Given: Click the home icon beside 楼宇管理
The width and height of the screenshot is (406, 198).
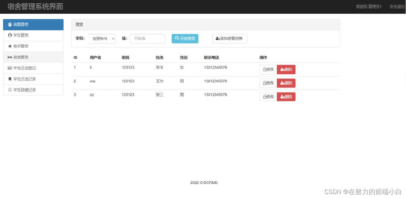Looking at the screenshot, I should point(10,46).
